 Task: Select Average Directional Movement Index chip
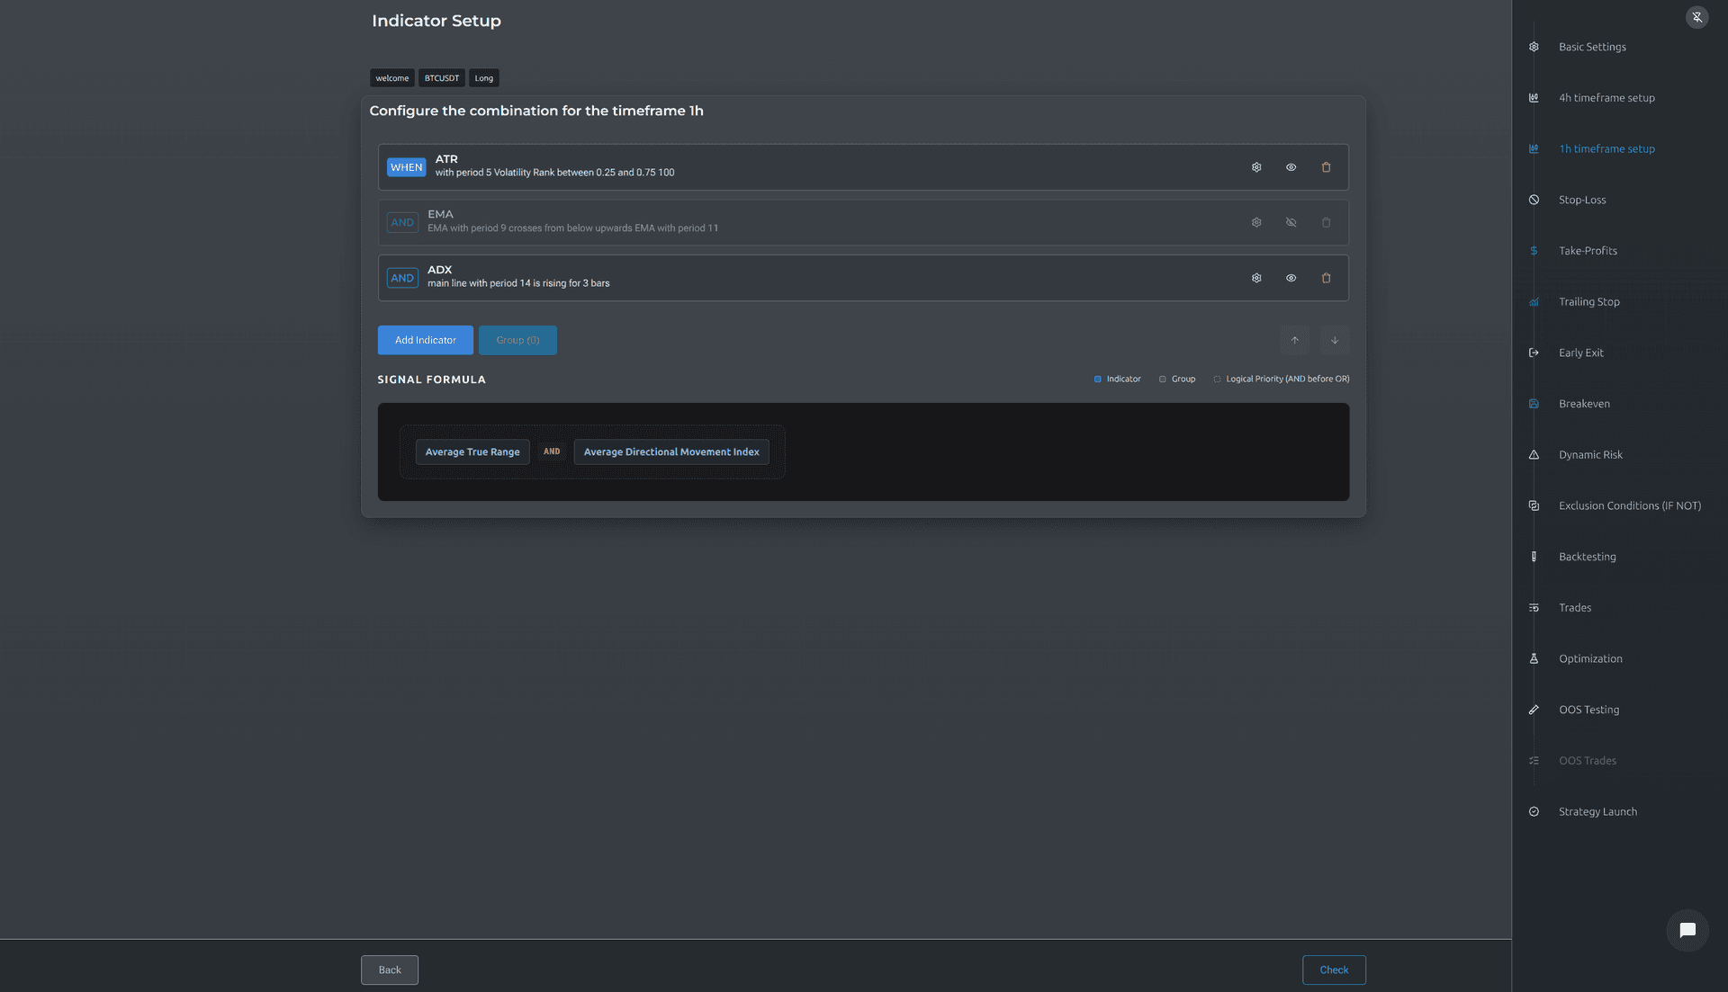671,451
